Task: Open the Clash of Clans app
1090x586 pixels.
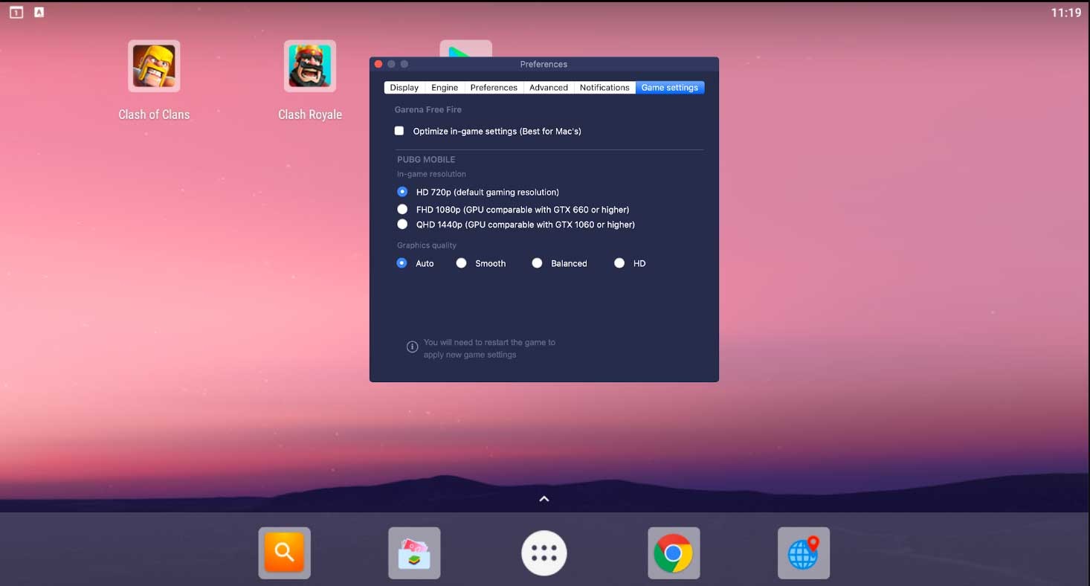Action: (154, 65)
